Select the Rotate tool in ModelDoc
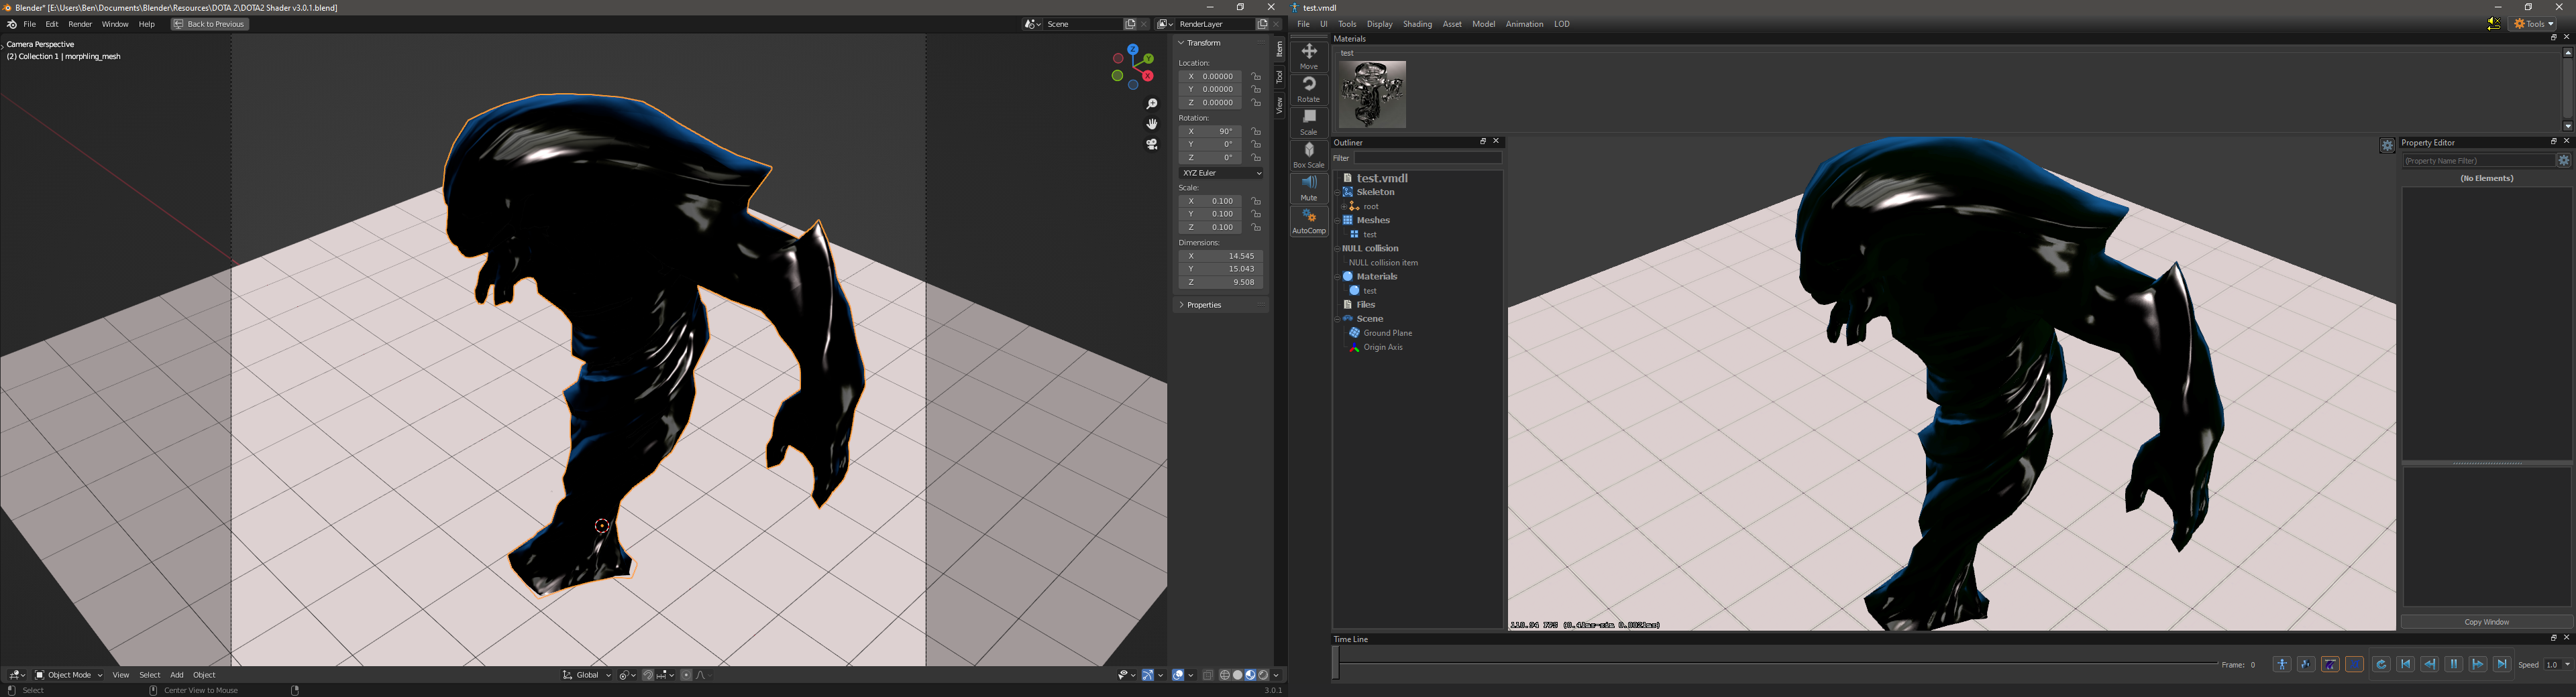The image size is (2576, 697). point(1308,89)
